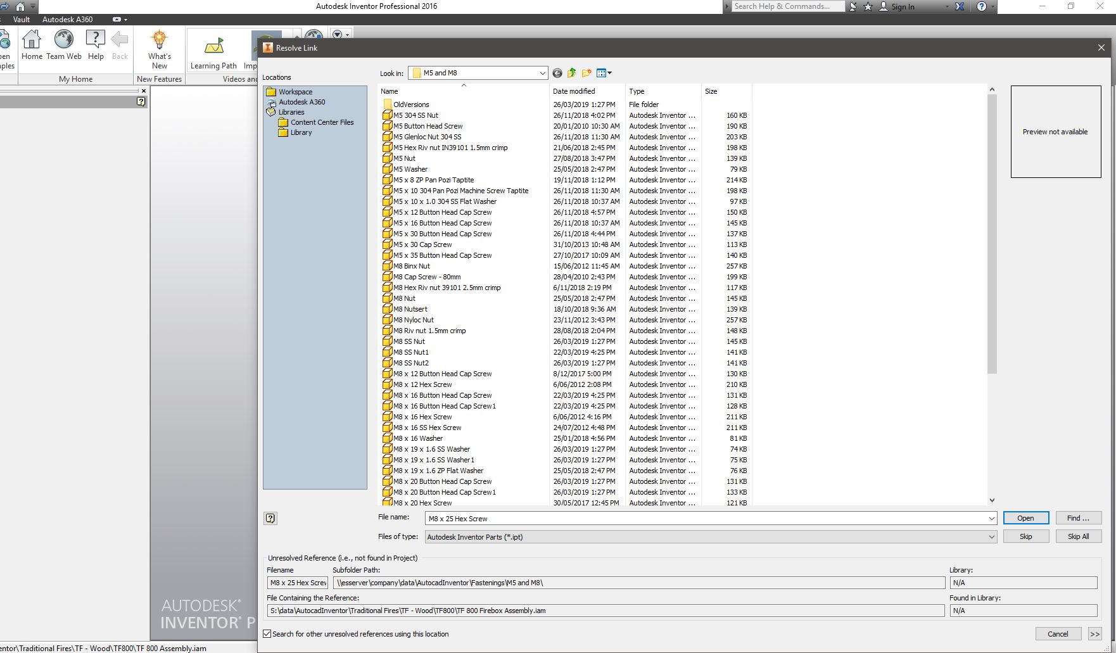This screenshot has height=653, width=1116.
Task: Click the Subfolder Path field
Action: (x=639, y=583)
